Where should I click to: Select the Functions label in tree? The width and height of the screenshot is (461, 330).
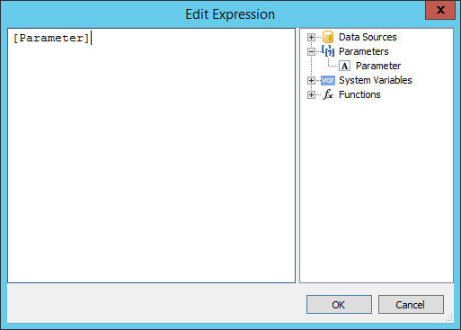[359, 94]
